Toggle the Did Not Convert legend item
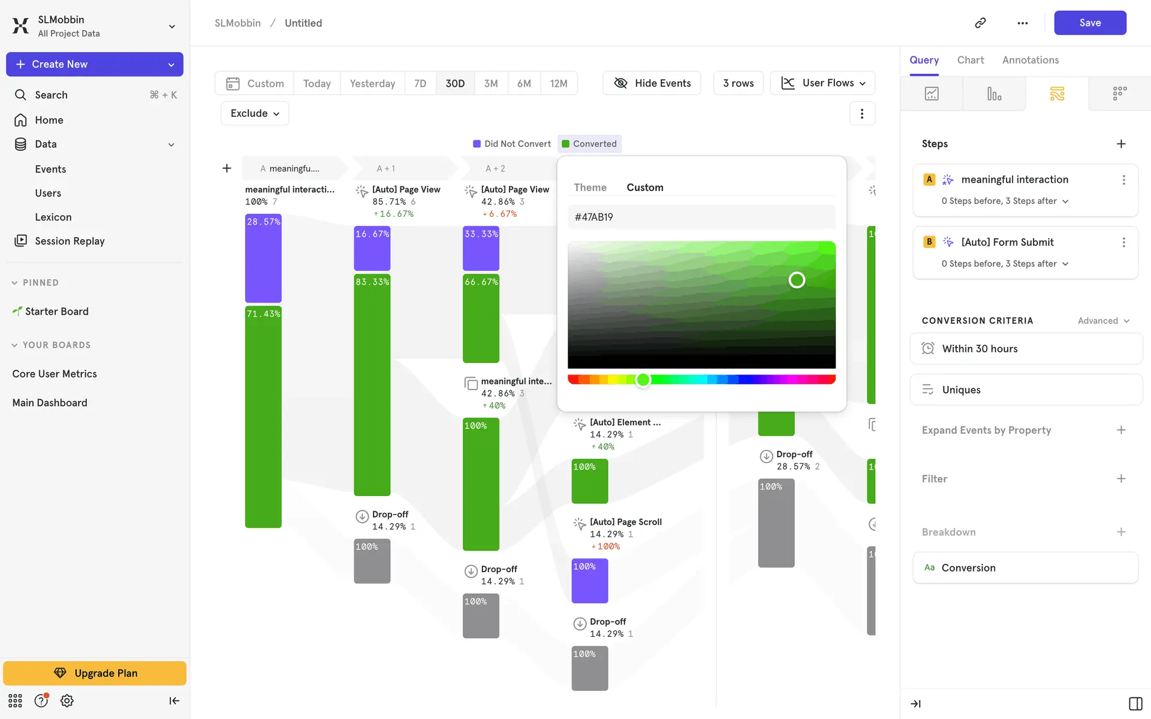This screenshot has height=719, width=1151. coord(511,144)
